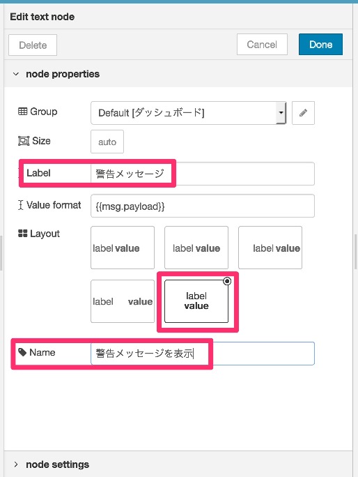Select the left-aligned label value layout

(123, 248)
